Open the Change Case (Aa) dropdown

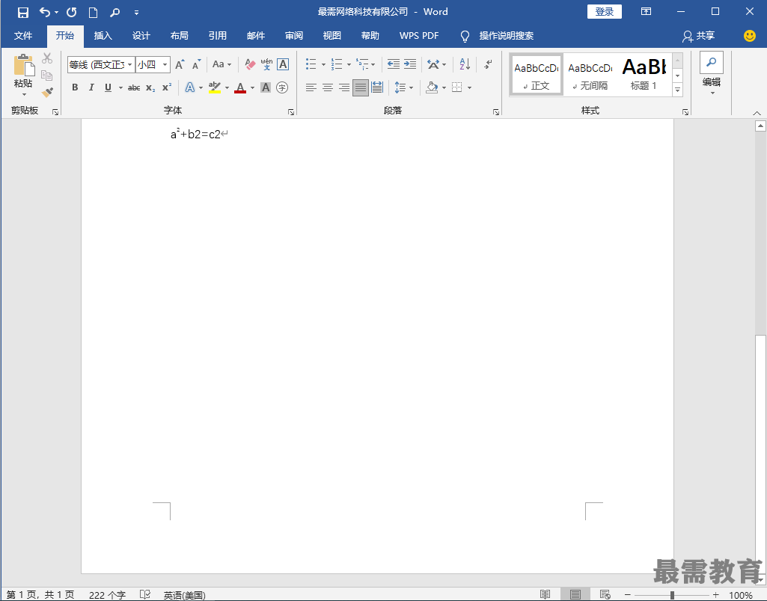[221, 64]
